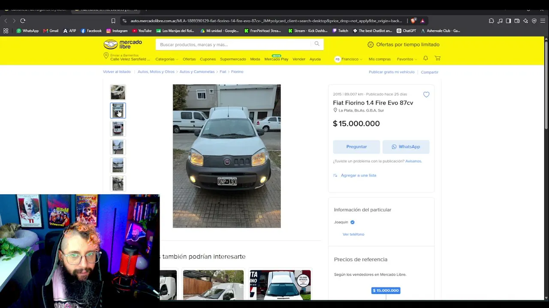This screenshot has height=308, width=549.
Task: Click Vender in the navigation
Action: 299,59
